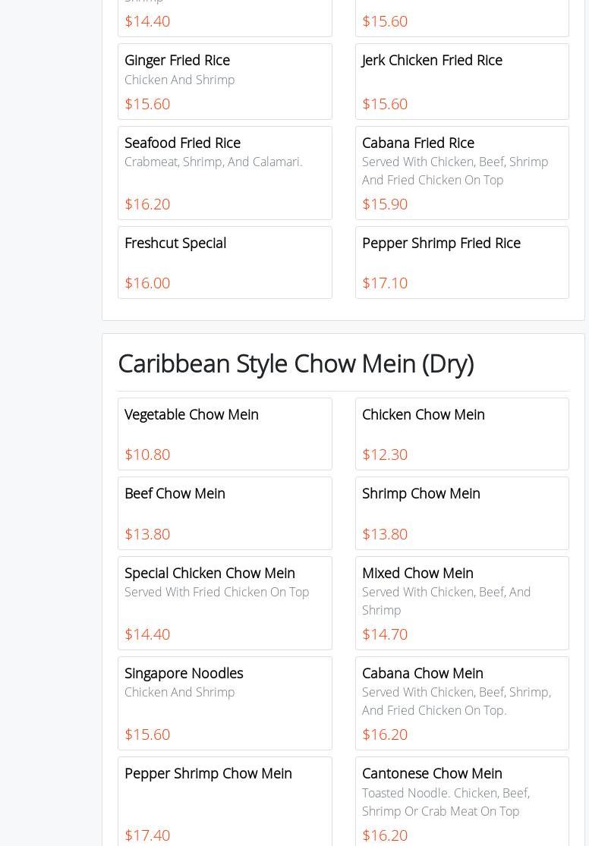Click Caribbean Style Chow Mein (Dry) heading
The width and height of the screenshot is (589, 846).
(295, 363)
